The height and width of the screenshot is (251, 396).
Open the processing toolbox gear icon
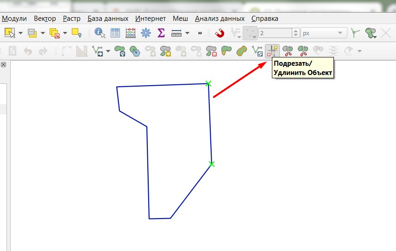[146, 33]
